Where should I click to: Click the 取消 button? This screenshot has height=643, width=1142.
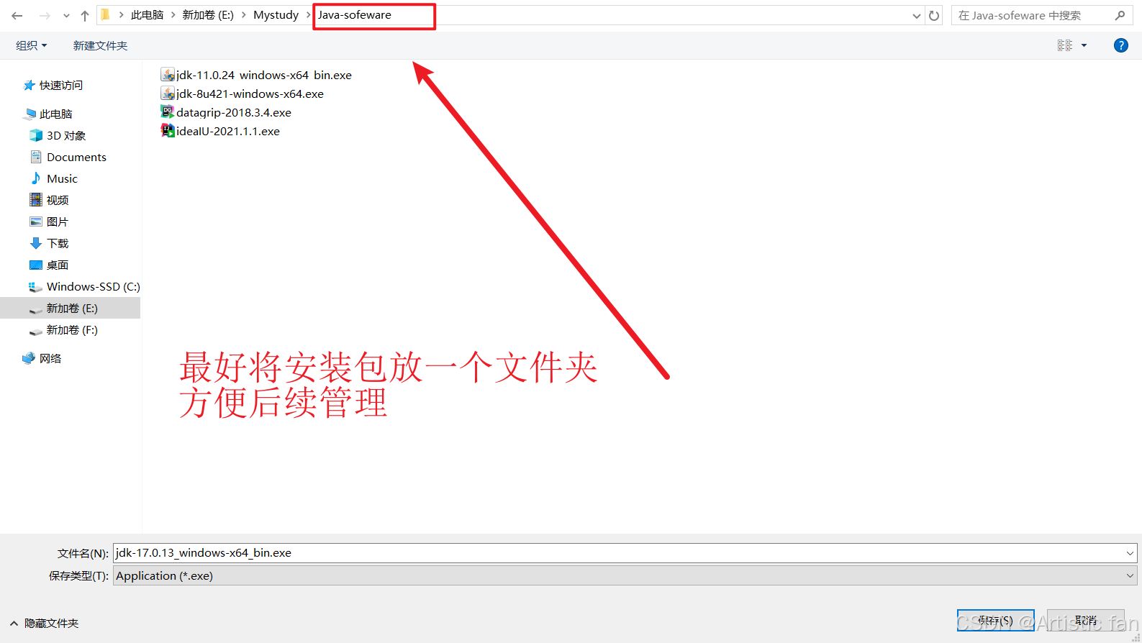click(1086, 620)
